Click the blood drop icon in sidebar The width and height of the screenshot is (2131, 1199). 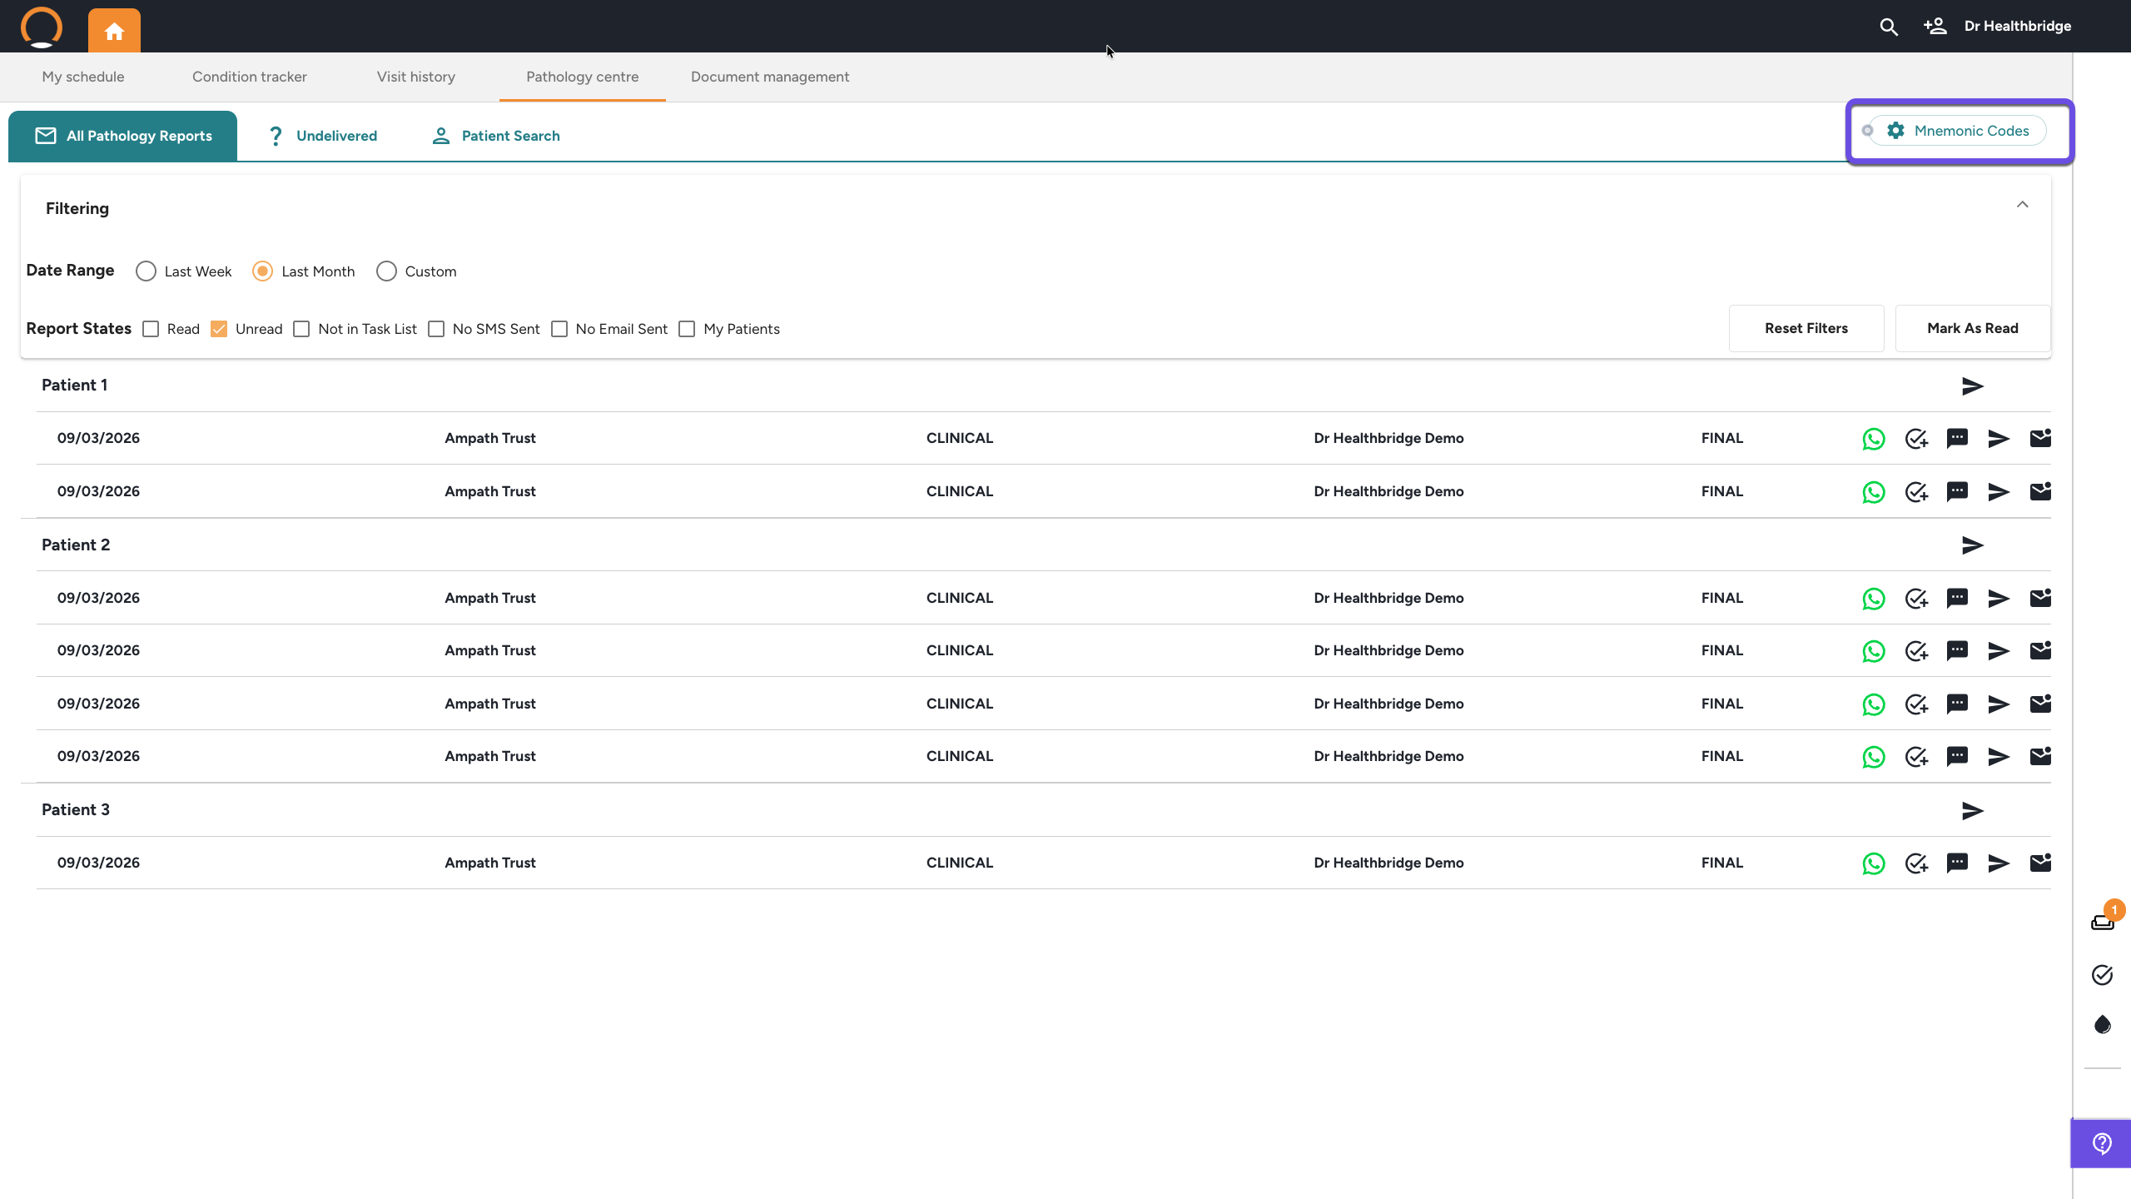click(2102, 1024)
